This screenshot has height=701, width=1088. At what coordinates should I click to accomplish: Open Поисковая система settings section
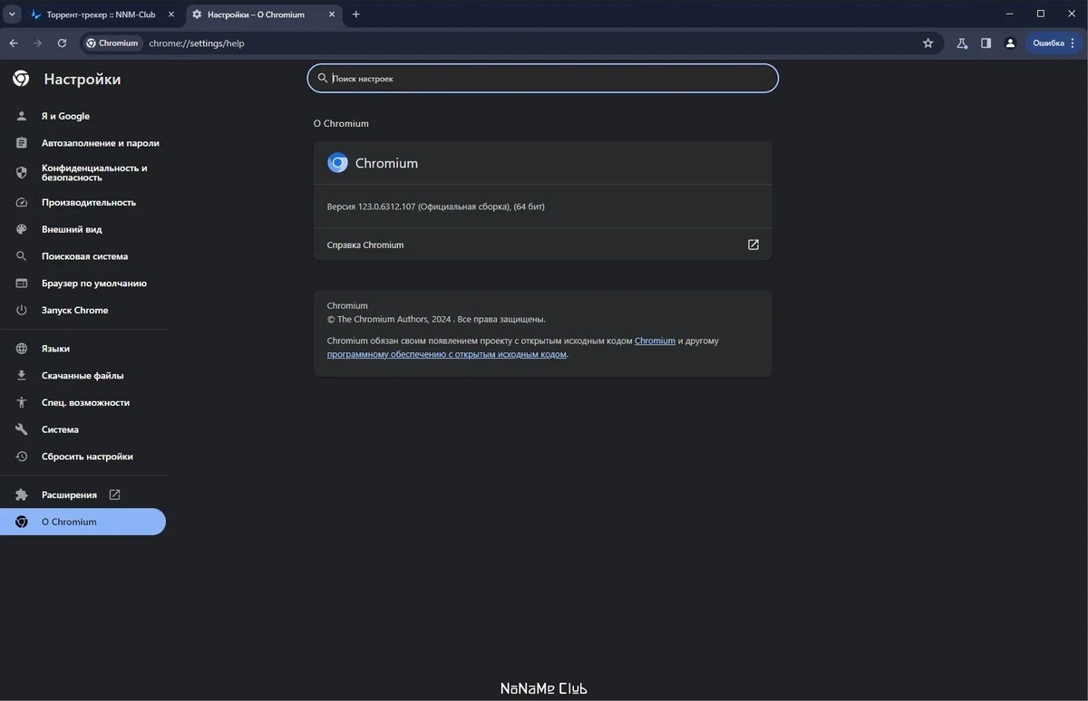(x=83, y=256)
